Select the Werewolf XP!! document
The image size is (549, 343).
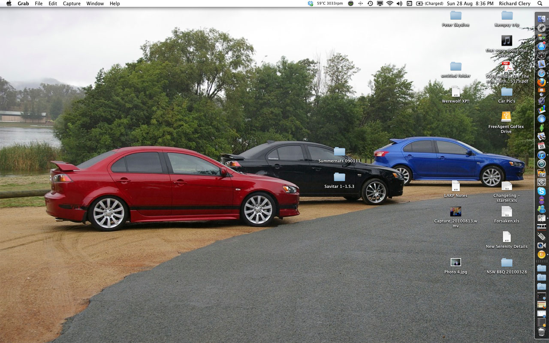[x=455, y=91]
